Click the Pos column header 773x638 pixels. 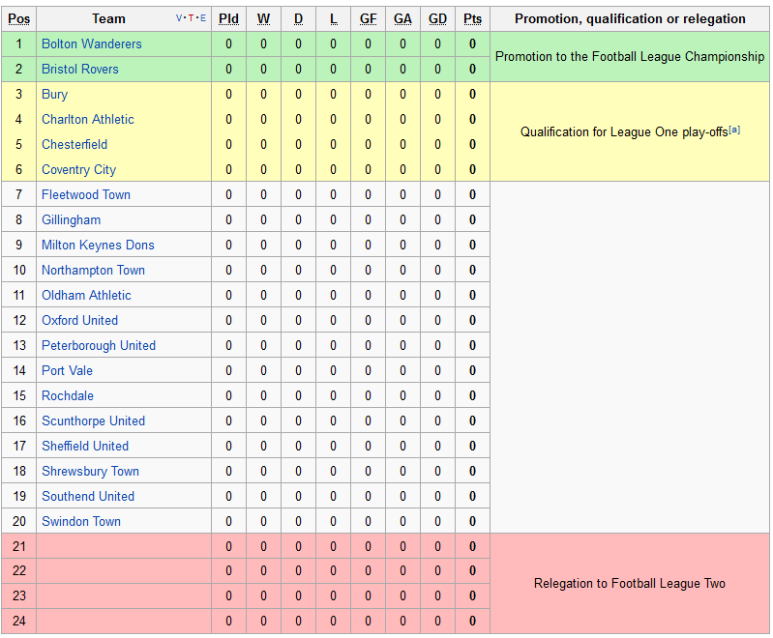(18, 18)
